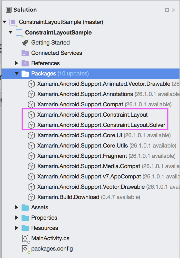This screenshot has height=258, width=180.
Task: Click the ConstraintLayoutSample project icon
Action: tap(19, 32)
